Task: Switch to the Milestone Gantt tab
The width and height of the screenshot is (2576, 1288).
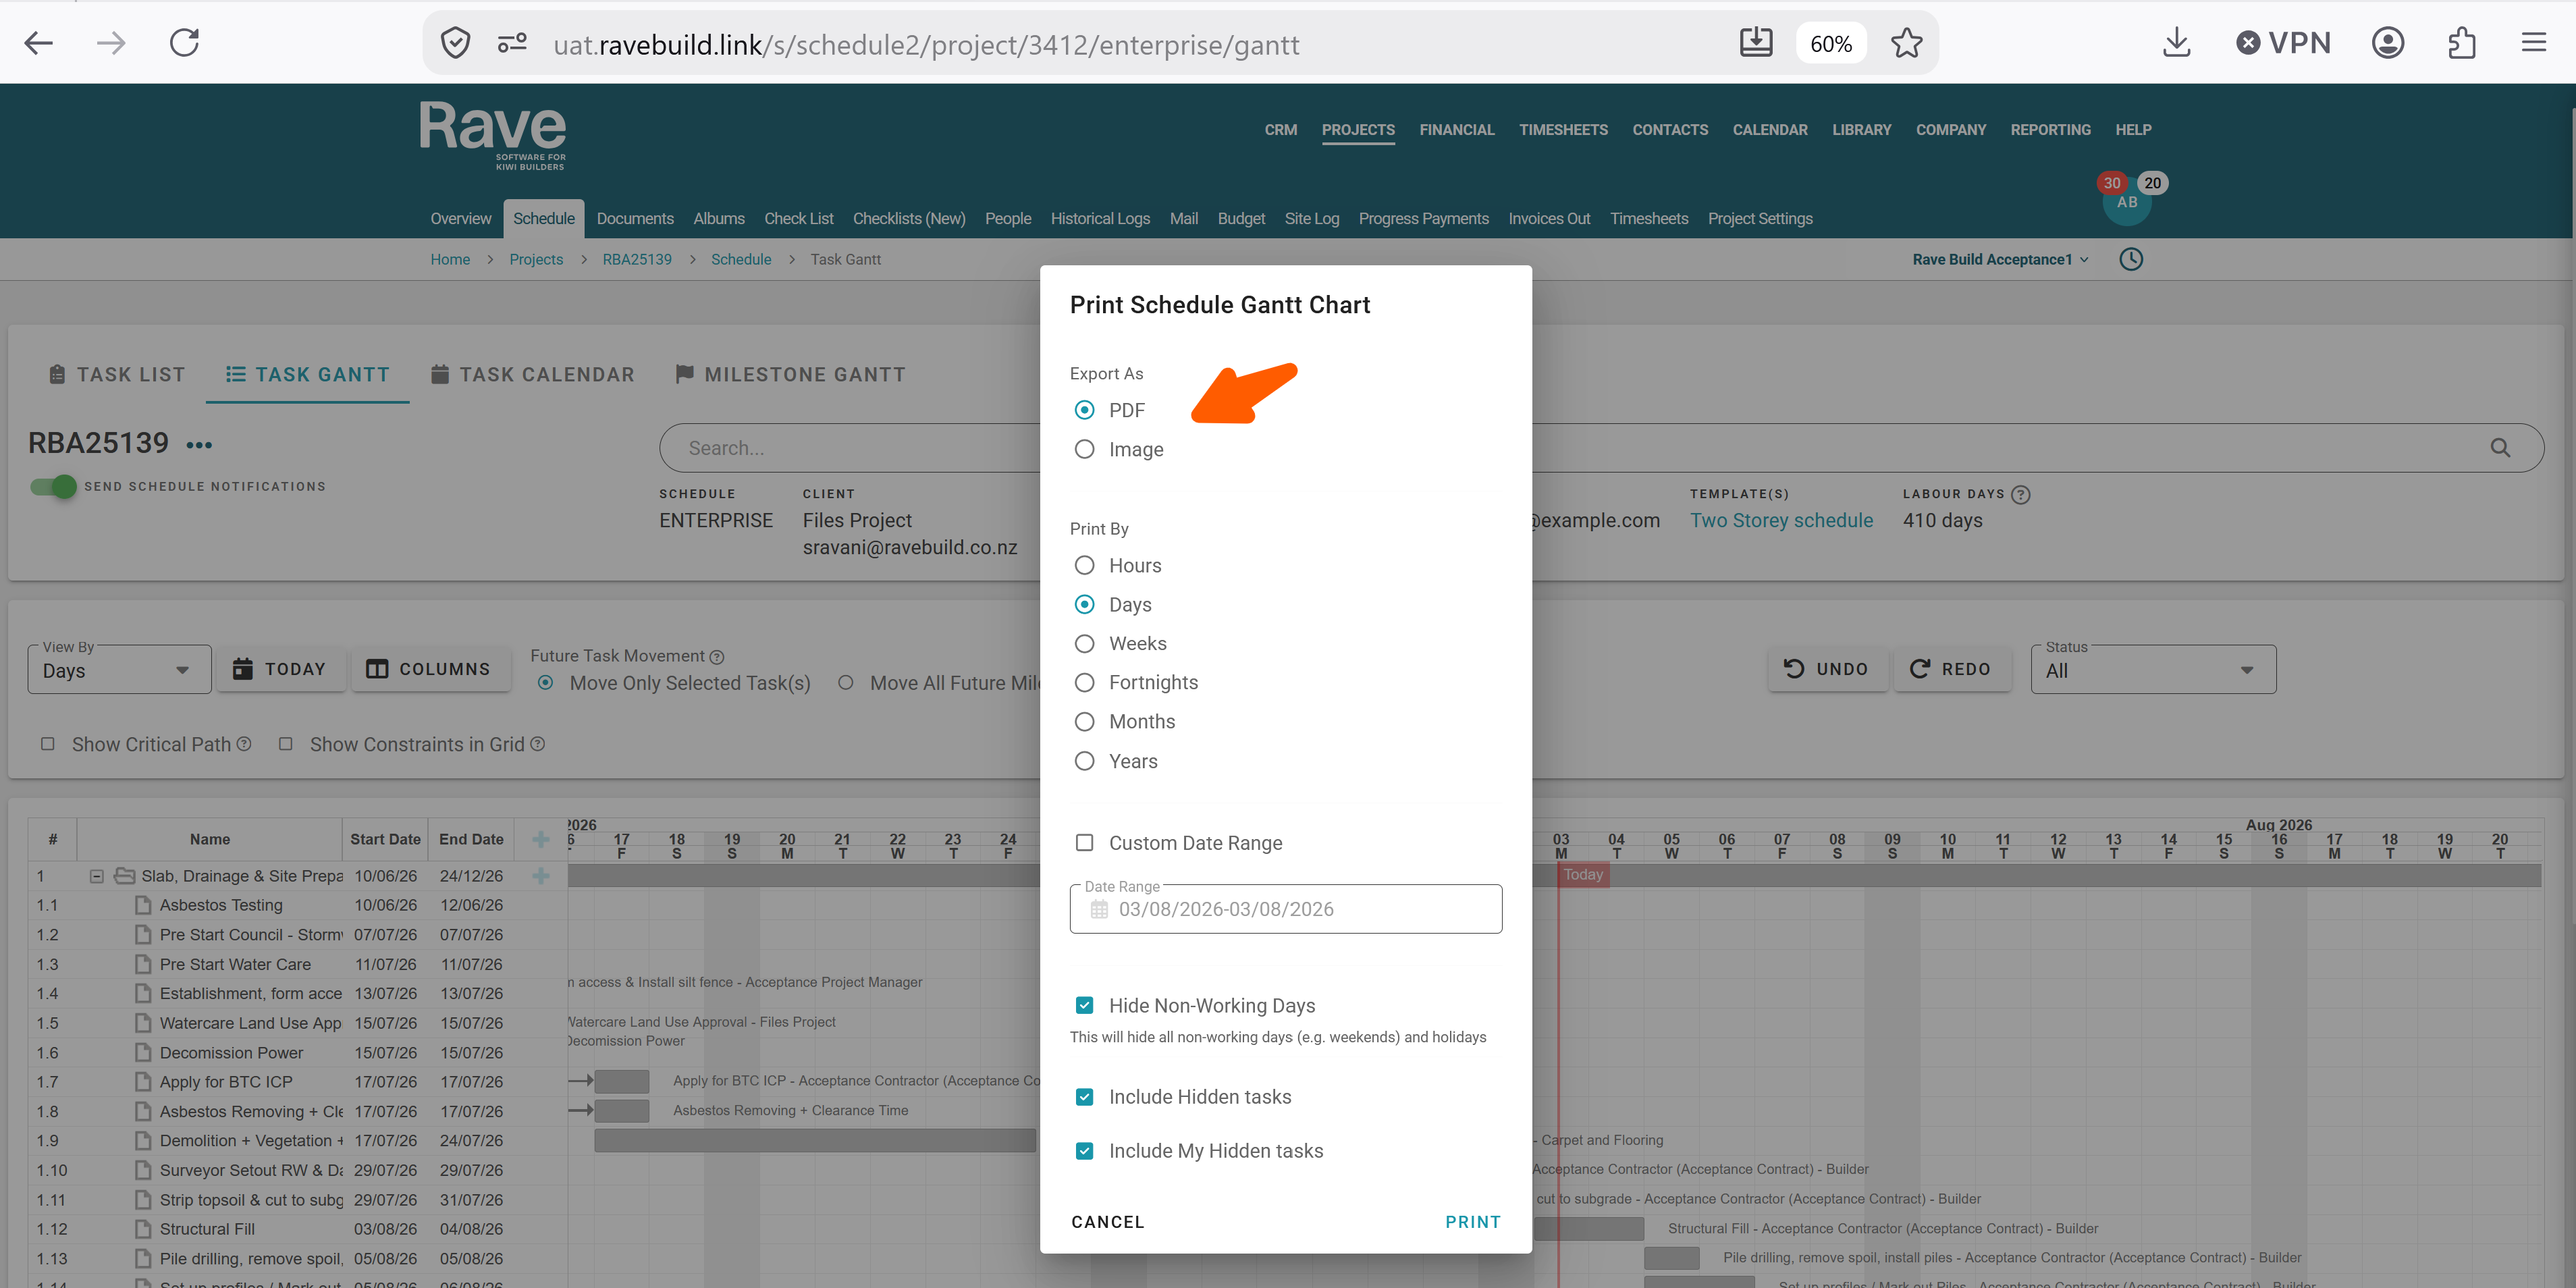Action: point(790,374)
